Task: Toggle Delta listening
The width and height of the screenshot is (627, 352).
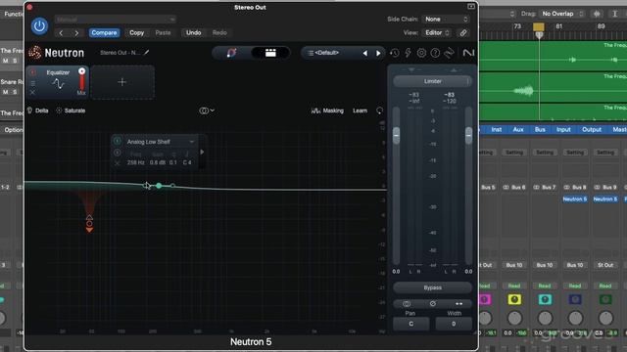Action: pyautogui.click(x=37, y=110)
